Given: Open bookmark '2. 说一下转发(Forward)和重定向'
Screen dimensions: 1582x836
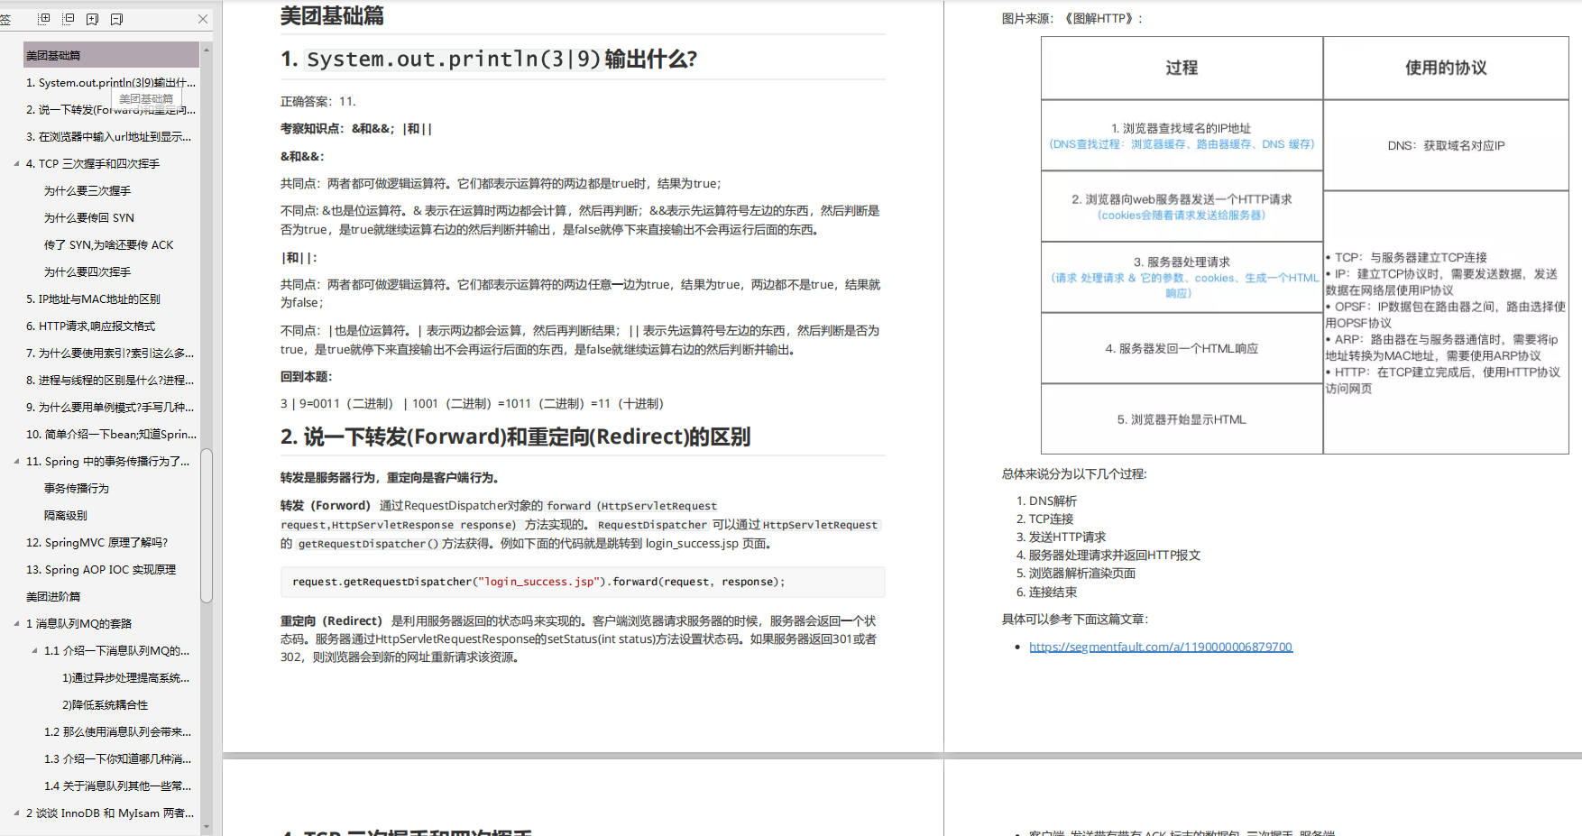Looking at the screenshot, I should 111,110.
